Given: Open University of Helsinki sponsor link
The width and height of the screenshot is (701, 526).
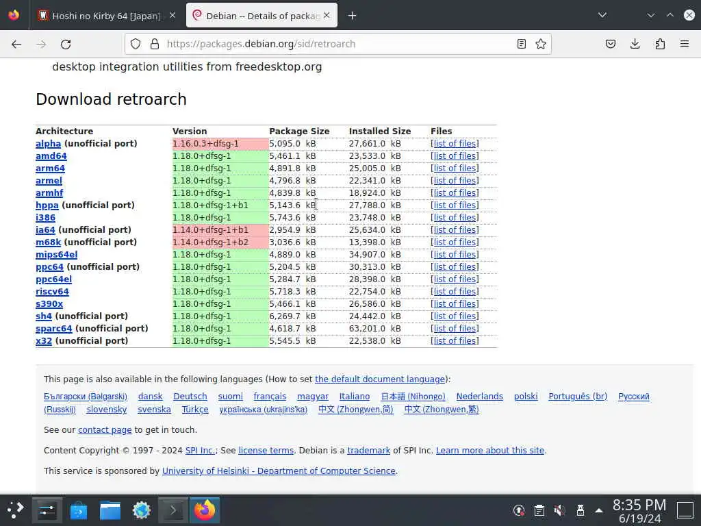Looking at the screenshot, I should [x=279, y=471].
